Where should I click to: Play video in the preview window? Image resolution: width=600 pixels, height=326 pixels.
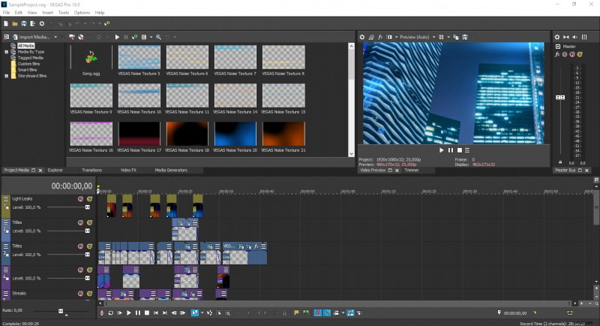[x=441, y=150]
